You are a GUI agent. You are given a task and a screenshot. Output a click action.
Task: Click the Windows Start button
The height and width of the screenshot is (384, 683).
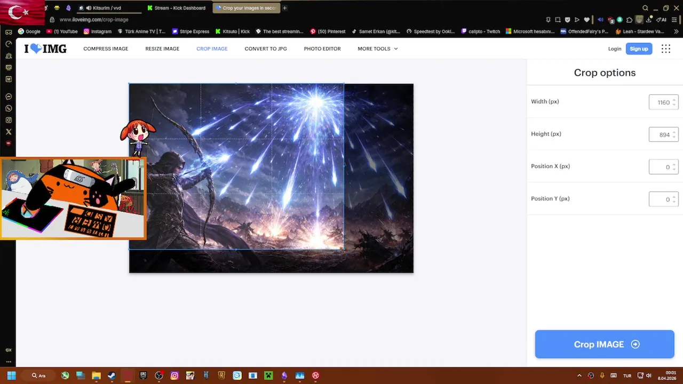click(11, 375)
